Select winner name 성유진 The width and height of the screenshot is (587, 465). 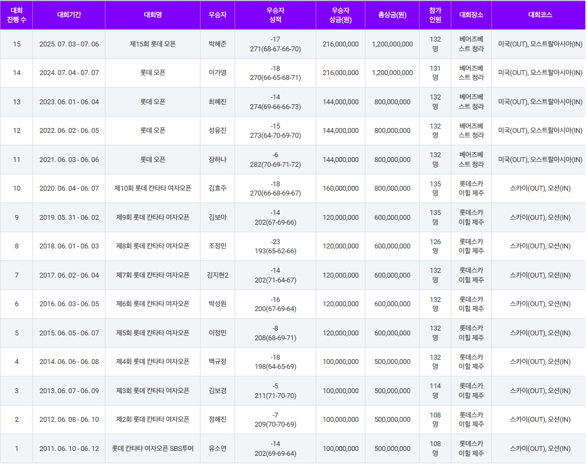(217, 131)
